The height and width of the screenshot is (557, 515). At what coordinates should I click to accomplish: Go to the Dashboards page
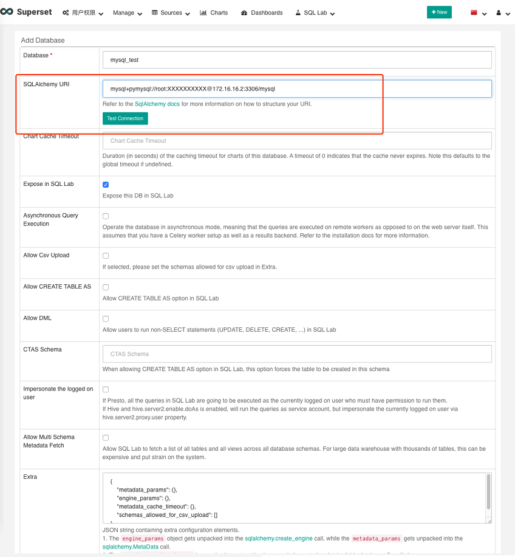(262, 13)
